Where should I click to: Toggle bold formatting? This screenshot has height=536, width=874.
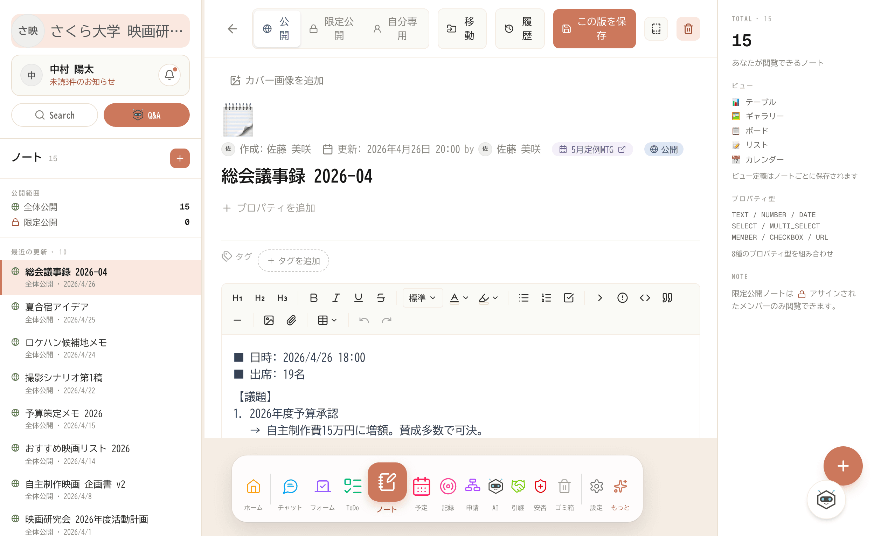point(313,298)
